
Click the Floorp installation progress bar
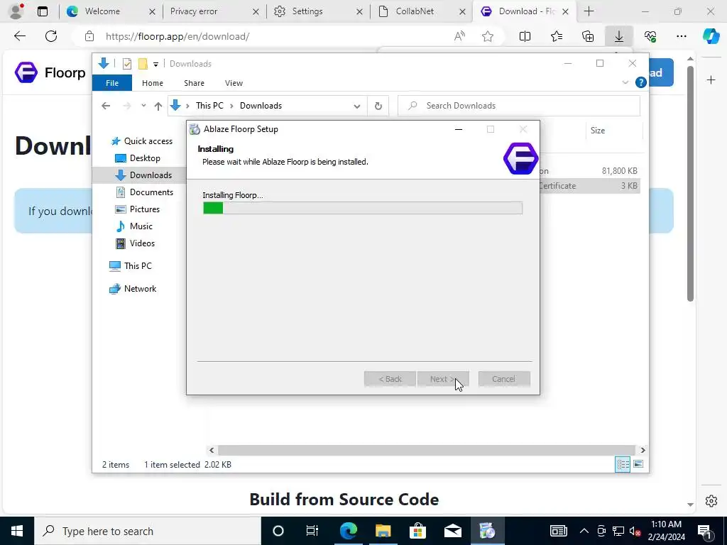click(x=363, y=208)
